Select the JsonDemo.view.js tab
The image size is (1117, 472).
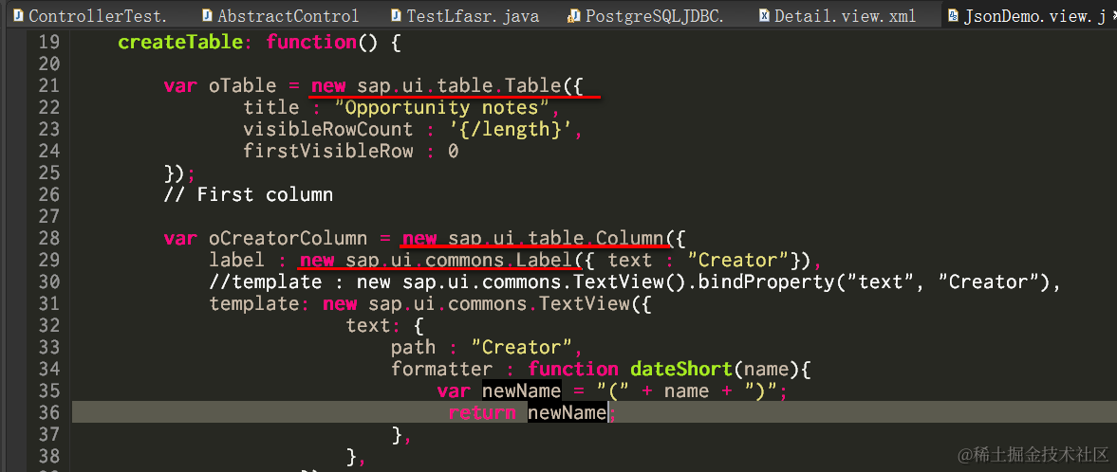point(1030,16)
